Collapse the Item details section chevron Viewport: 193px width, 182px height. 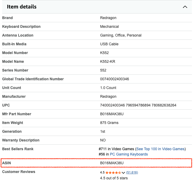coord(185,7)
